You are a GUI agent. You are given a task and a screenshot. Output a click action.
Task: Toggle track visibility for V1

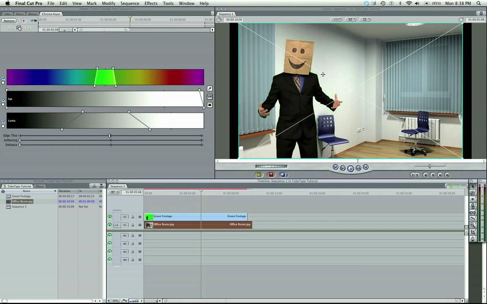tap(109, 225)
